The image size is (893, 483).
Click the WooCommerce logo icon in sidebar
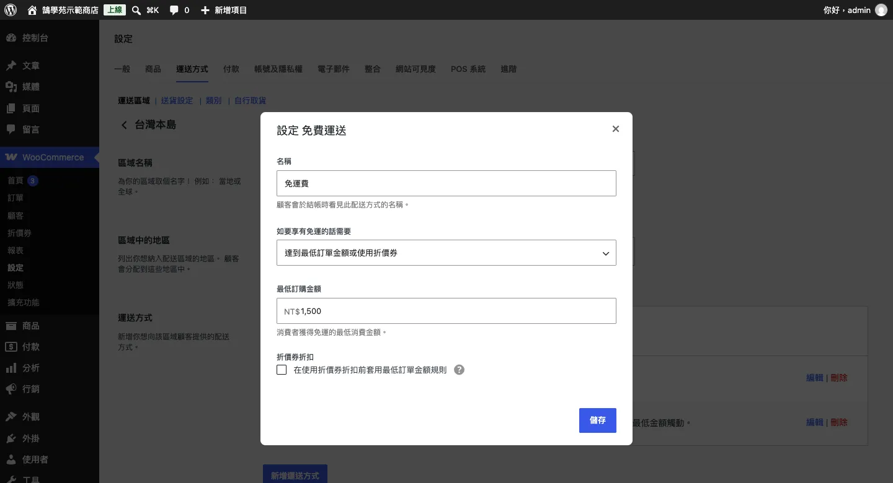click(x=11, y=157)
